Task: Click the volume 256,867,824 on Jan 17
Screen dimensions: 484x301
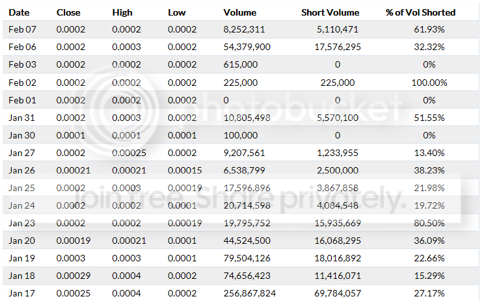Action: 250,293
